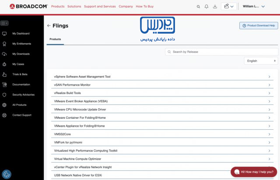Select vCenter Plugin for vRealize Network Insight
The height and width of the screenshot is (180, 280).
tap(83, 167)
